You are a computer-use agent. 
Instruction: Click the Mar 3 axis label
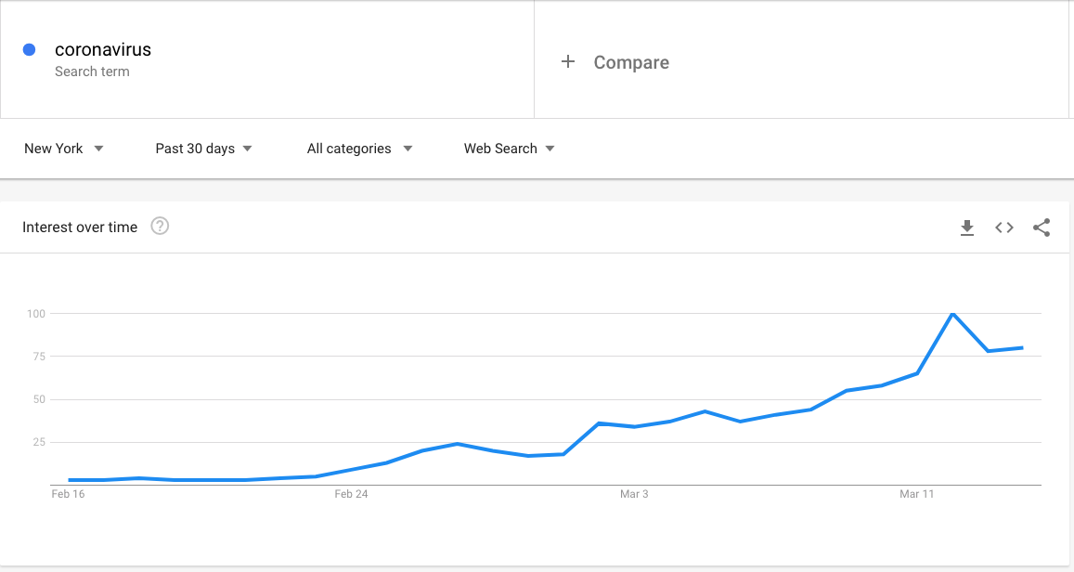coord(634,494)
